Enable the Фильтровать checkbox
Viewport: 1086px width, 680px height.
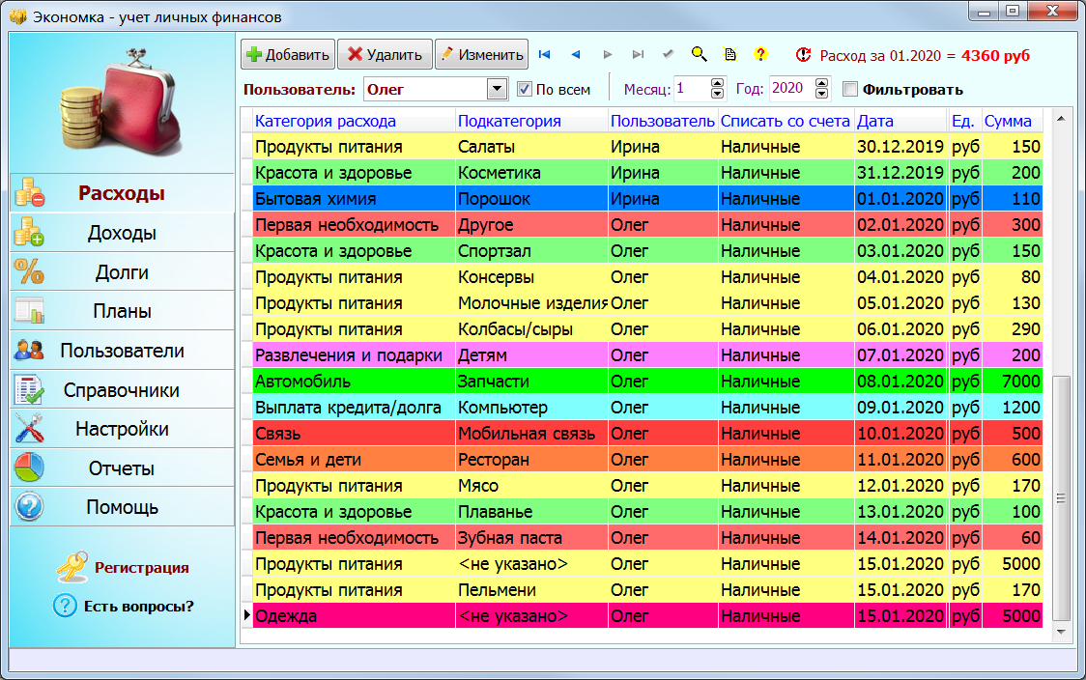[x=850, y=89]
